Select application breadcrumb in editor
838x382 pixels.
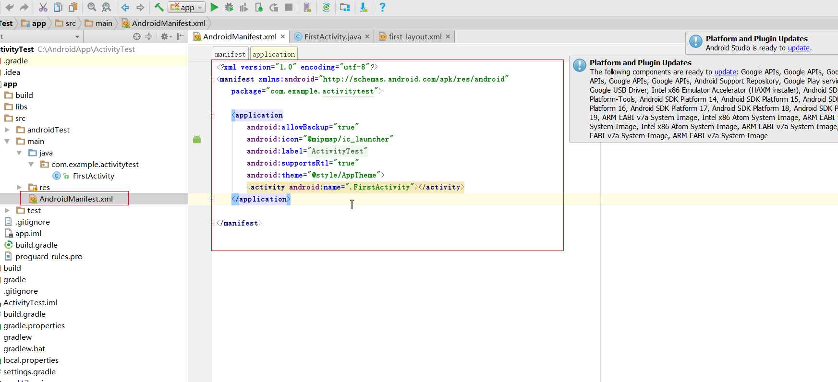click(x=274, y=54)
